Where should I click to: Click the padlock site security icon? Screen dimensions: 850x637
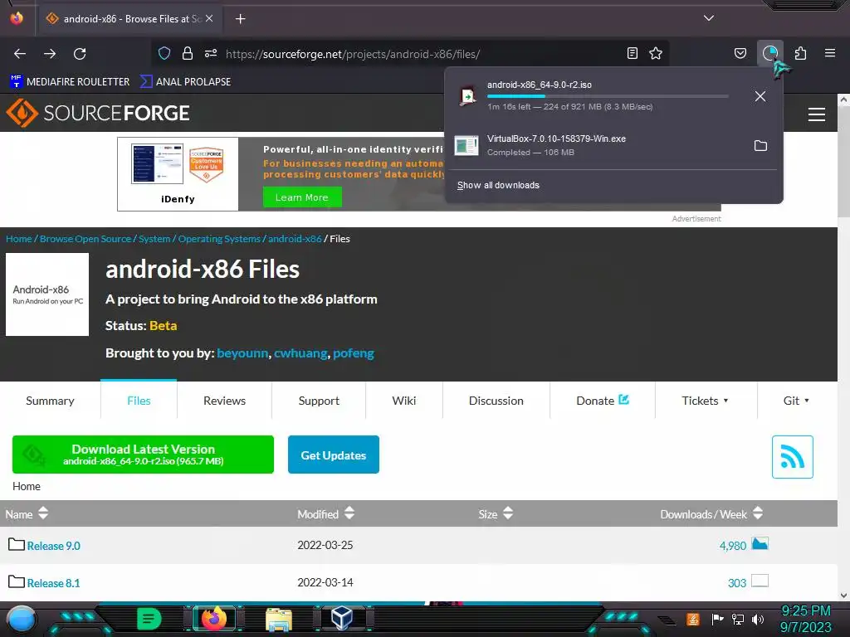188,53
